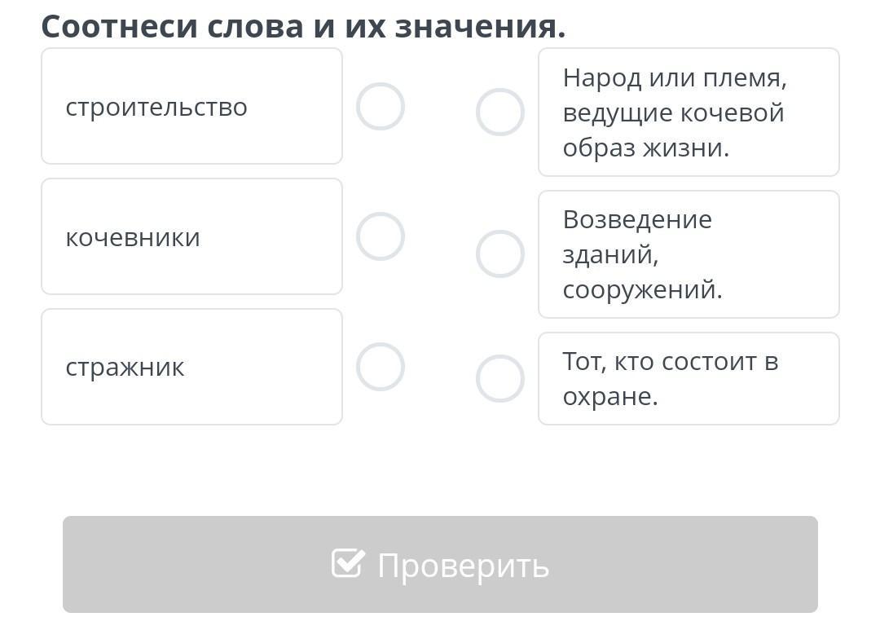Select the connector circle next to стражник
The width and height of the screenshot is (880, 639).
click(x=381, y=367)
